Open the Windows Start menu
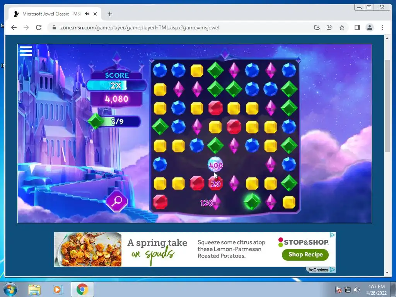 (10, 289)
